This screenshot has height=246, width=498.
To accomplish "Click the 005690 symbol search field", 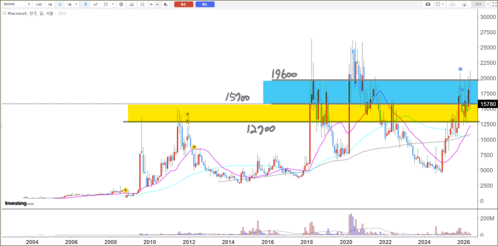I will (x=13, y=4).
